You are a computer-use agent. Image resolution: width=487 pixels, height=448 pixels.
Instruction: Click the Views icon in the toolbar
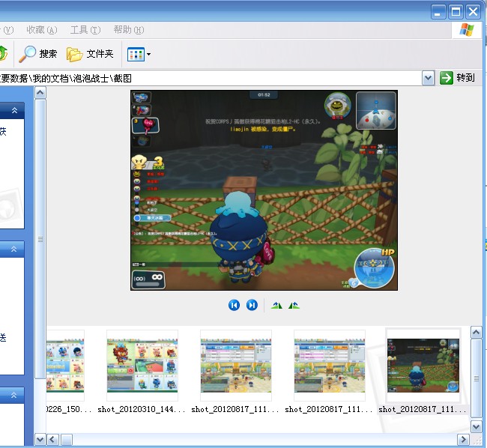tap(136, 55)
